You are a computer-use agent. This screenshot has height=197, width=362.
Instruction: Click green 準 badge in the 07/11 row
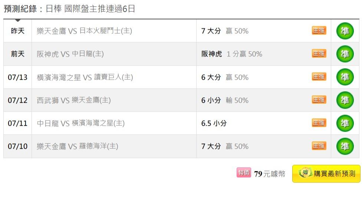(x=345, y=123)
